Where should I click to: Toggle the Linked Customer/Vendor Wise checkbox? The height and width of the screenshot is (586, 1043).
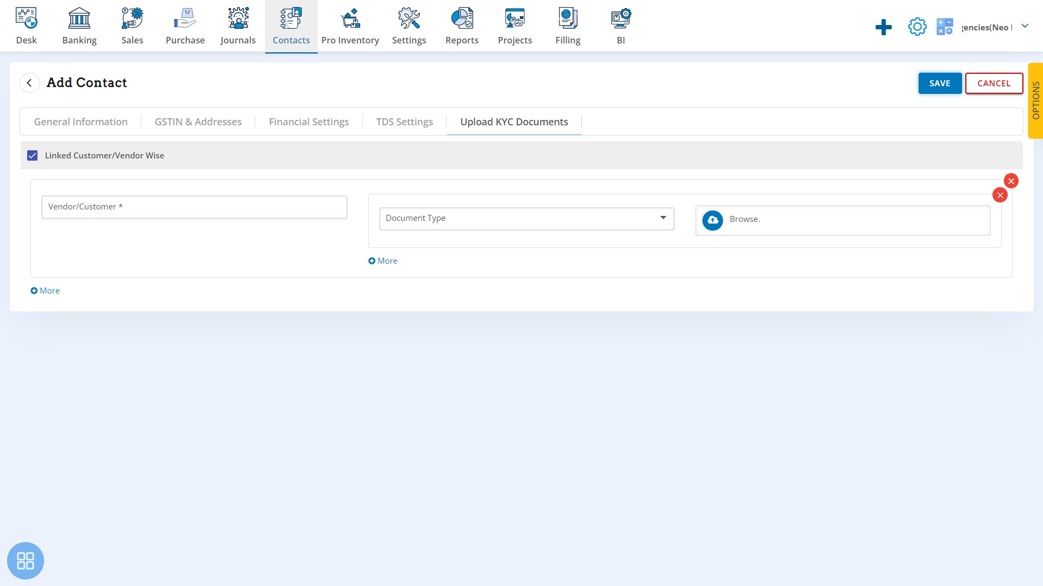point(32,155)
